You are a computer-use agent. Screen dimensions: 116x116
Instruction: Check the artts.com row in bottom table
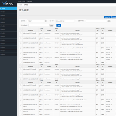(x=21, y=105)
